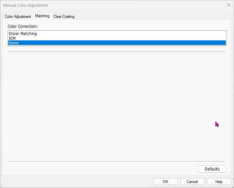Click the separator line above Defaults button
The image size is (234, 188).
click(116, 161)
